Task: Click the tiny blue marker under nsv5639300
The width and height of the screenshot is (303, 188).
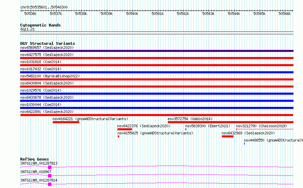Action: tap(186, 129)
